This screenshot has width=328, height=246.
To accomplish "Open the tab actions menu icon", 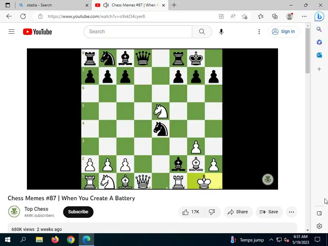I will click(8, 5).
